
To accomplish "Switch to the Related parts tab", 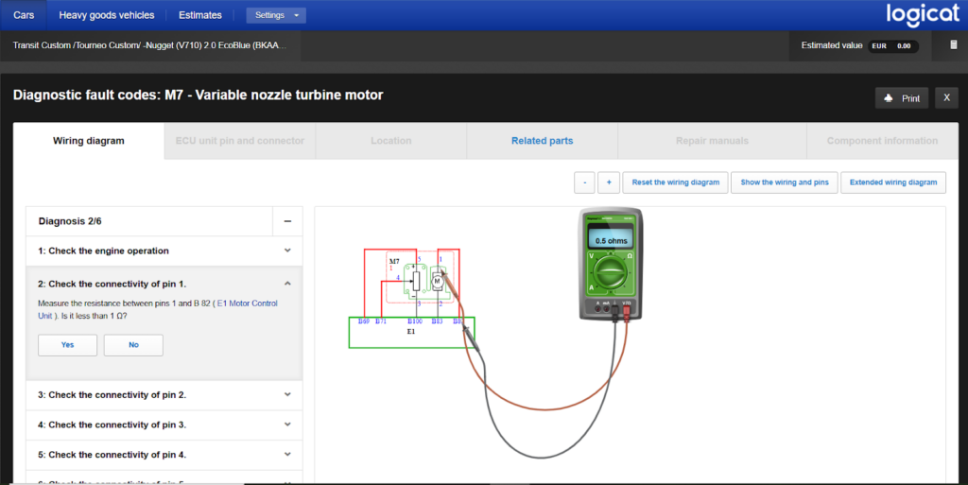I will pos(542,141).
